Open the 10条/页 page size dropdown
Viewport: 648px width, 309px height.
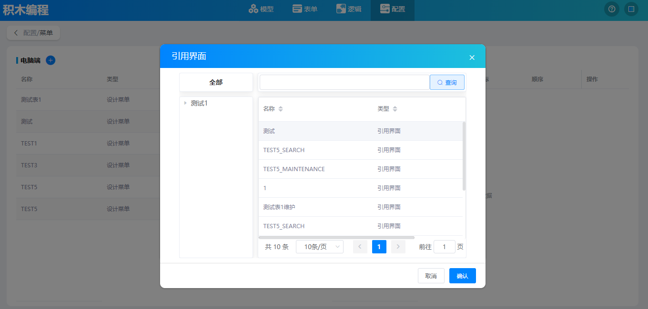[x=319, y=247]
